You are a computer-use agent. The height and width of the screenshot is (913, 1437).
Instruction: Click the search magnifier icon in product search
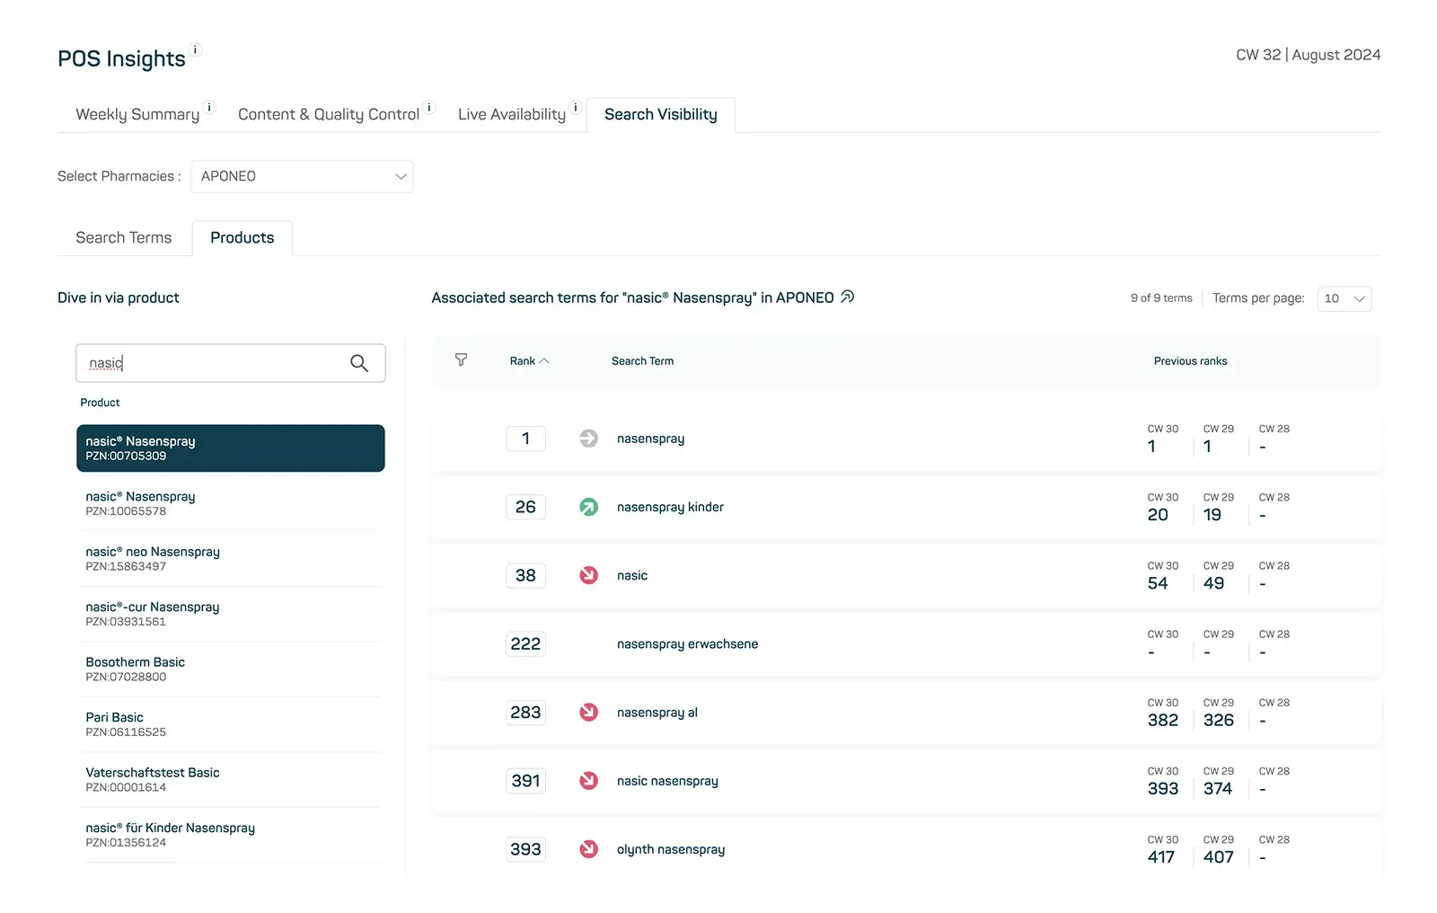tap(359, 363)
